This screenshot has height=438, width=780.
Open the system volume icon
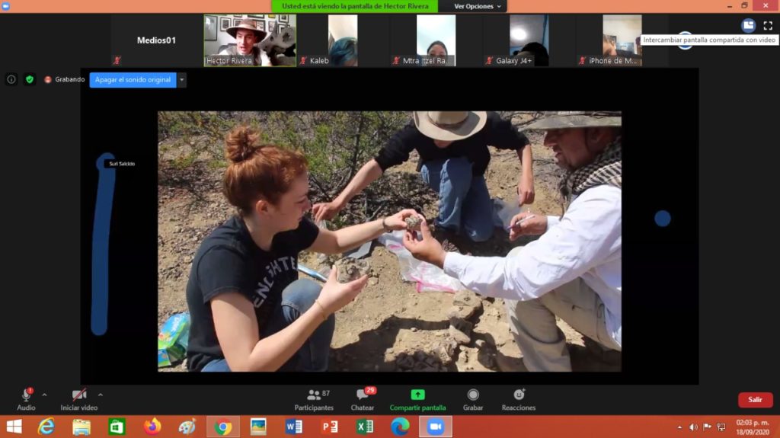pos(693,427)
